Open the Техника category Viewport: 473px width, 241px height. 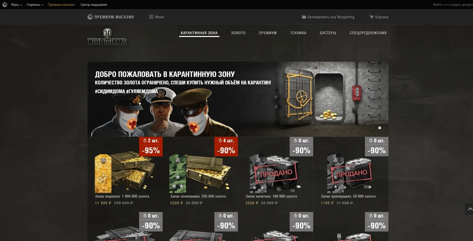point(298,33)
